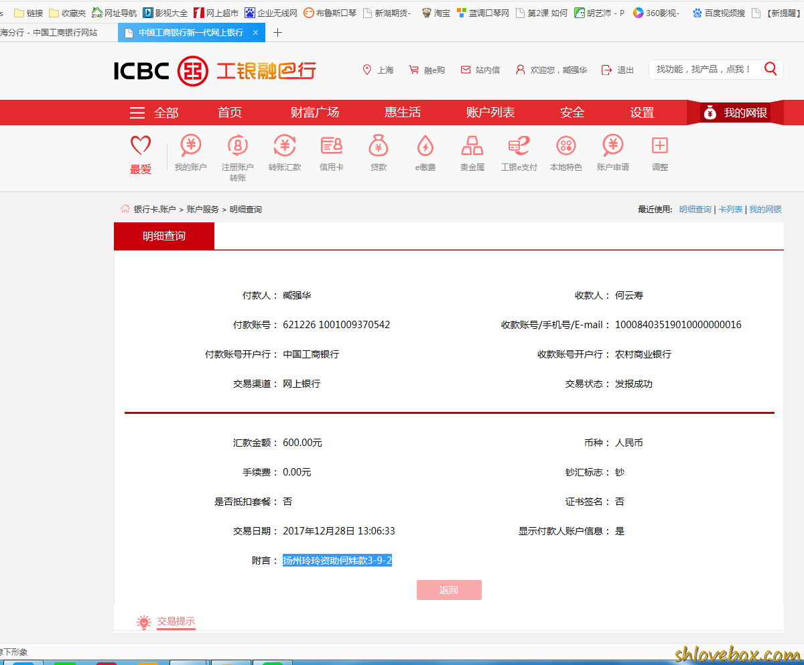Viewport: 804px width, 665px height.
Task: Open 设置 menu item
Action: click(642, 113)
